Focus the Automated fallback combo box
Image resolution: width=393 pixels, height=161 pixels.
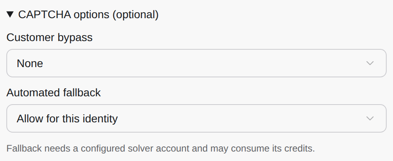coord(196,118)
